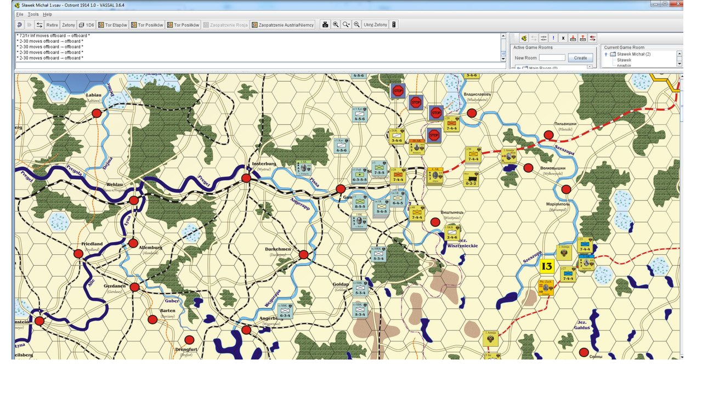Click the red crossed arrows room icon
The height and width of the screenshot is (395, 702).
point(593,38)
